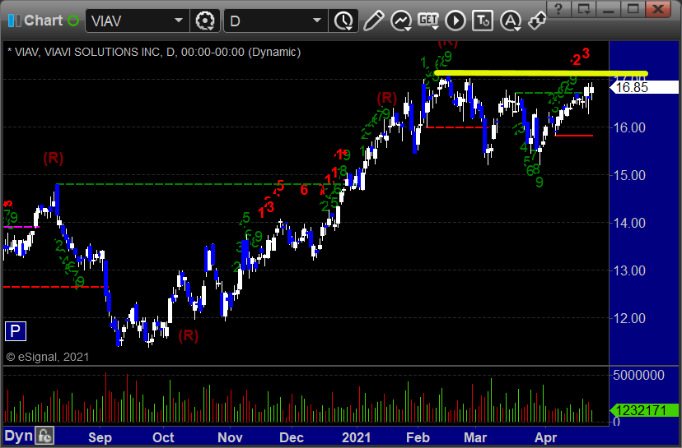This screenshot has height=448, width=682.
Task: Click the Oct label on time axis
Action: (x=163, y=437)
